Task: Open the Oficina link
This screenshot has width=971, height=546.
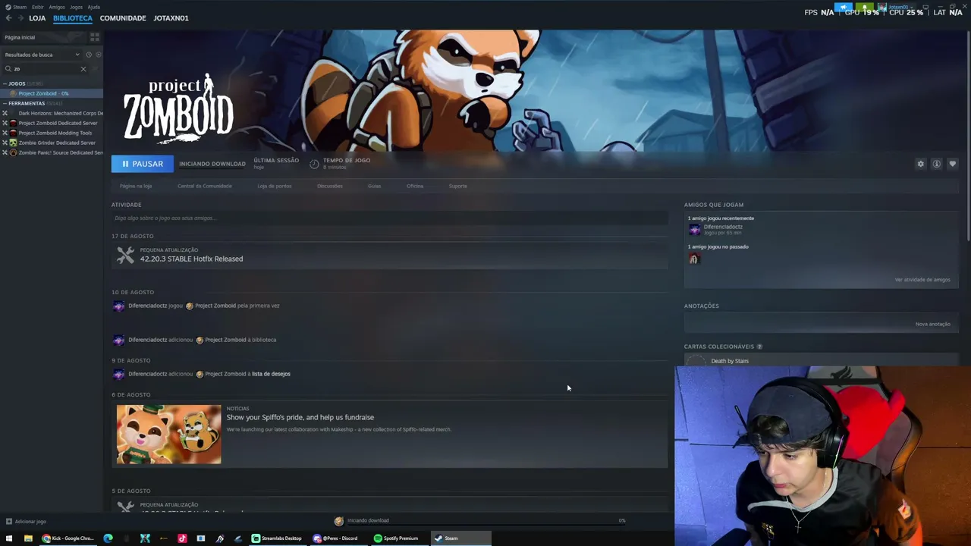Action: [414, 186]
